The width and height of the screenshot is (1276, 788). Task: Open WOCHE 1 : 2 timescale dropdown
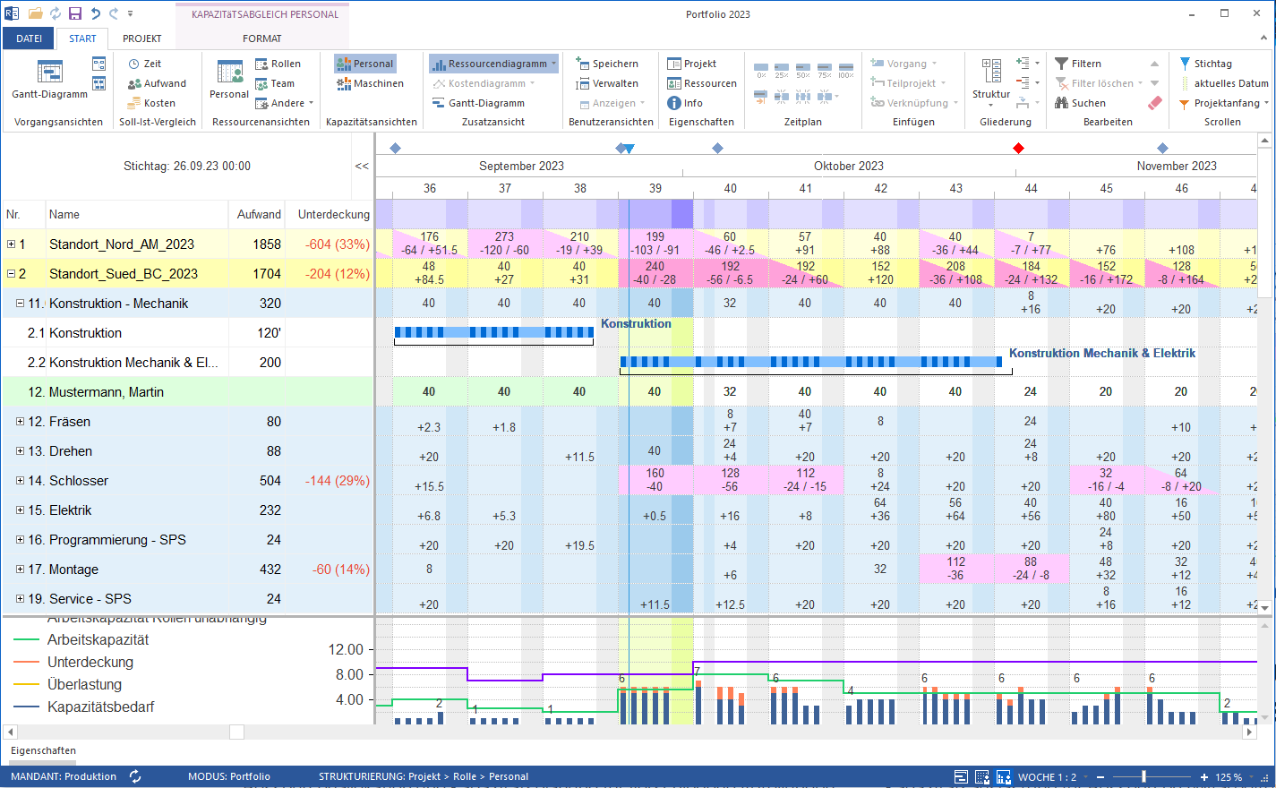(x=1084, y=776)
